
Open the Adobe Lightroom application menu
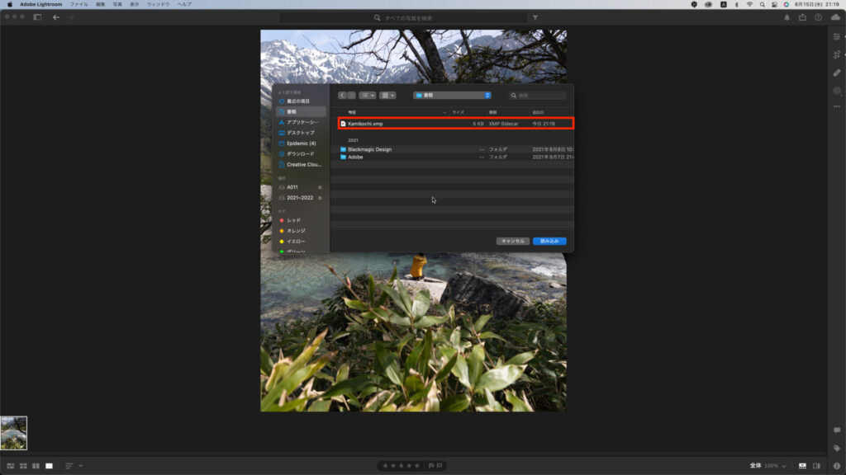click(x=41, y=4)
